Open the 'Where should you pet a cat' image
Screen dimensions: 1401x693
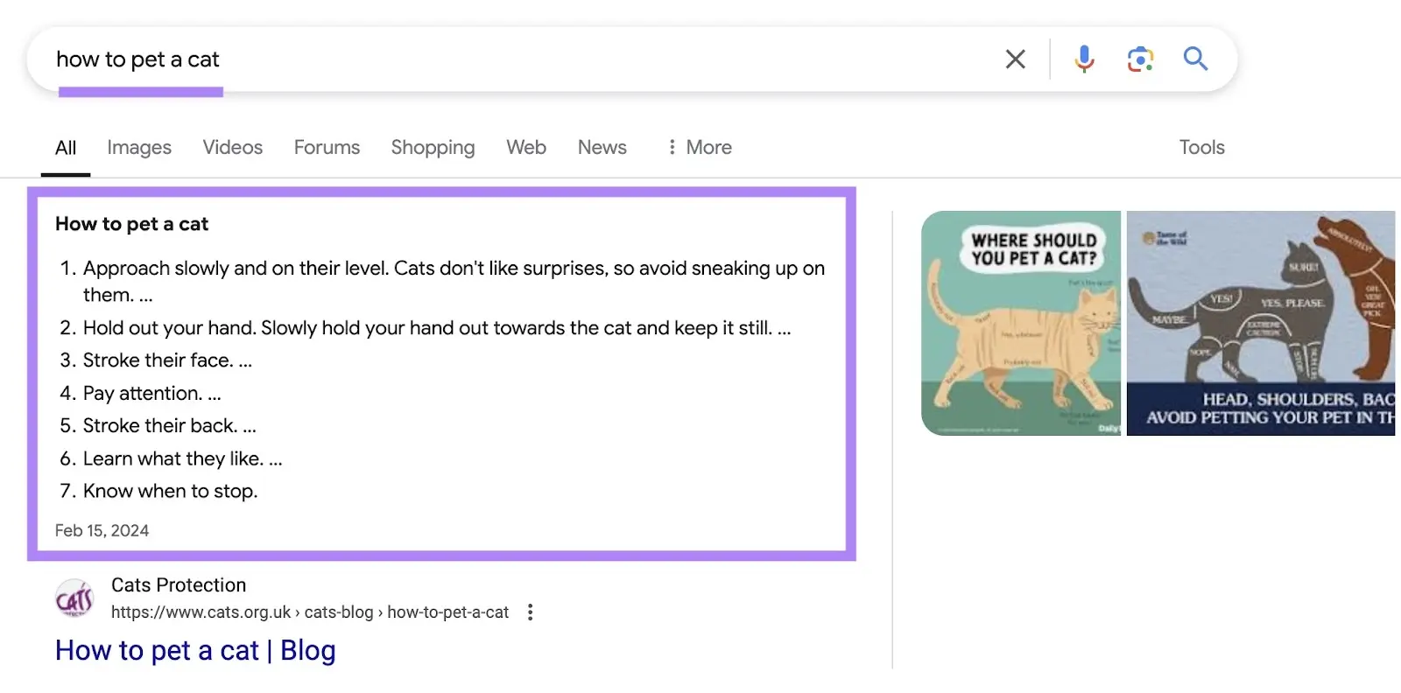pos(1020,323)
